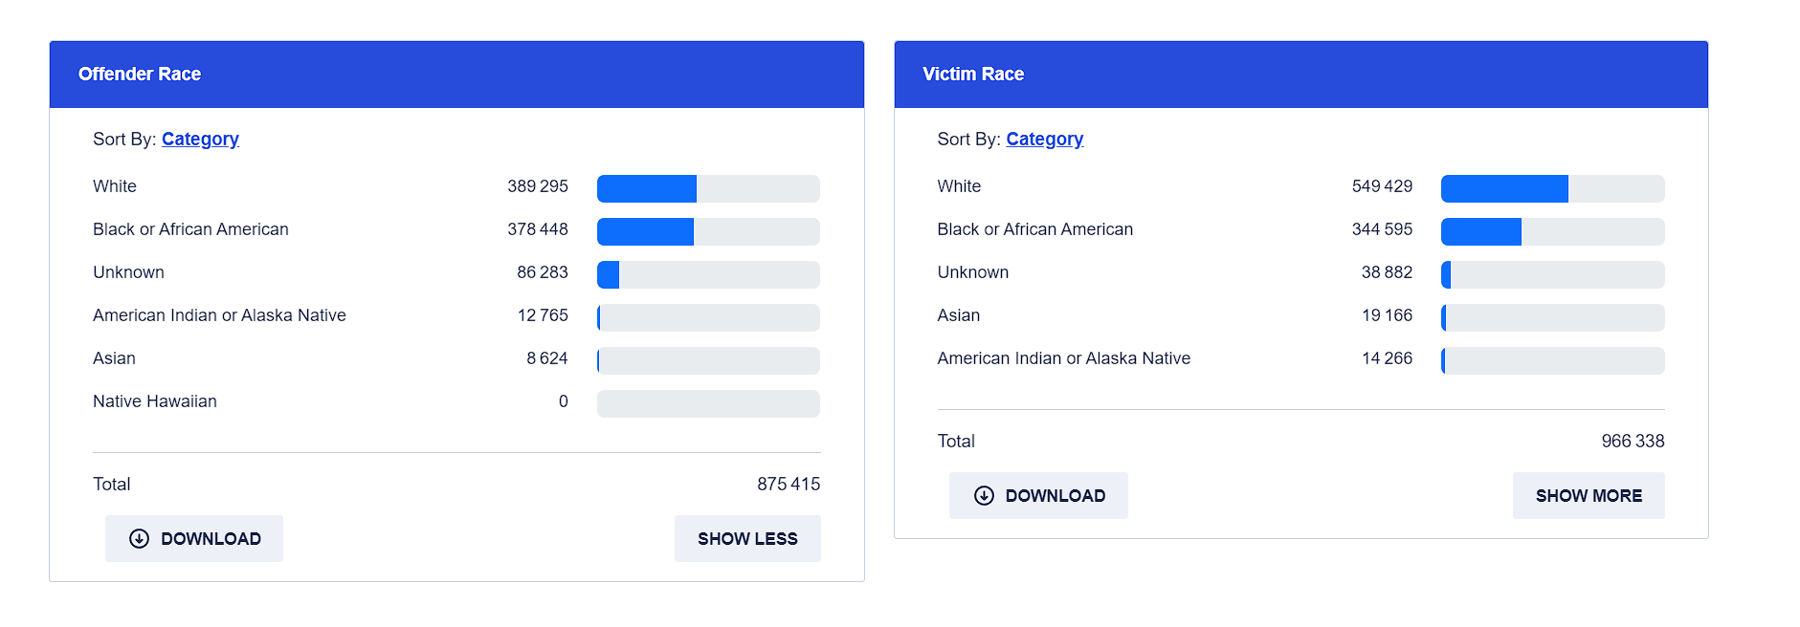Click download icon in Offender Race card

pos(139,538)
